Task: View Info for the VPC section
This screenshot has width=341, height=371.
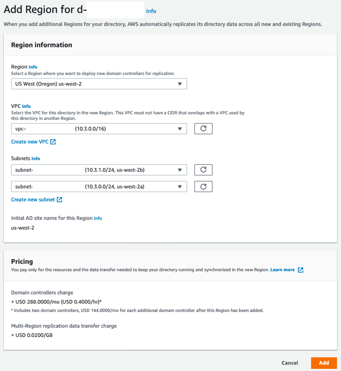Action: click(26, 106)
